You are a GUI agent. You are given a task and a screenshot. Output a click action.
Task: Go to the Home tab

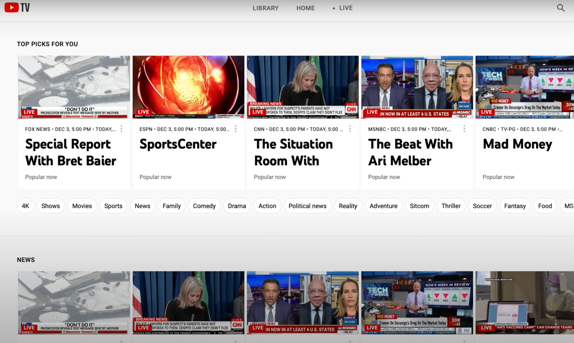click(305, 8)
